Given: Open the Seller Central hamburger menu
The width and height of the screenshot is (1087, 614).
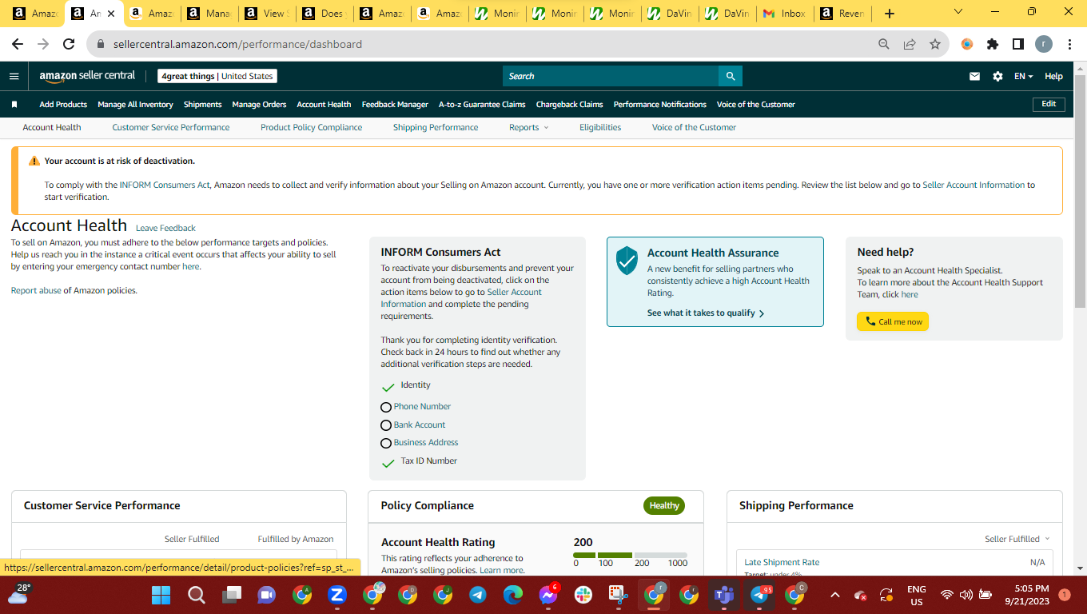Looking at the screenshot, I should click(x=14, y=76).
